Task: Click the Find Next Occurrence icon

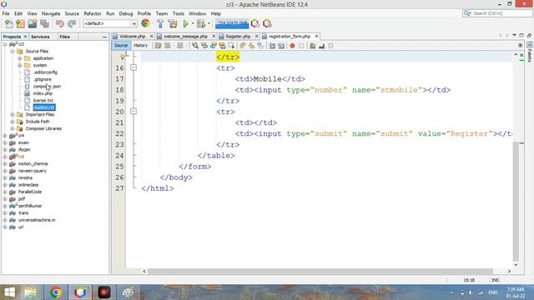Action: pyautogui.click(x=214, y=46)
